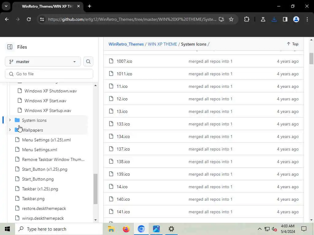Viewport: 314px width, 235px height.
Task: Open File Explorer from taskbar
Action: pos(111,229)
